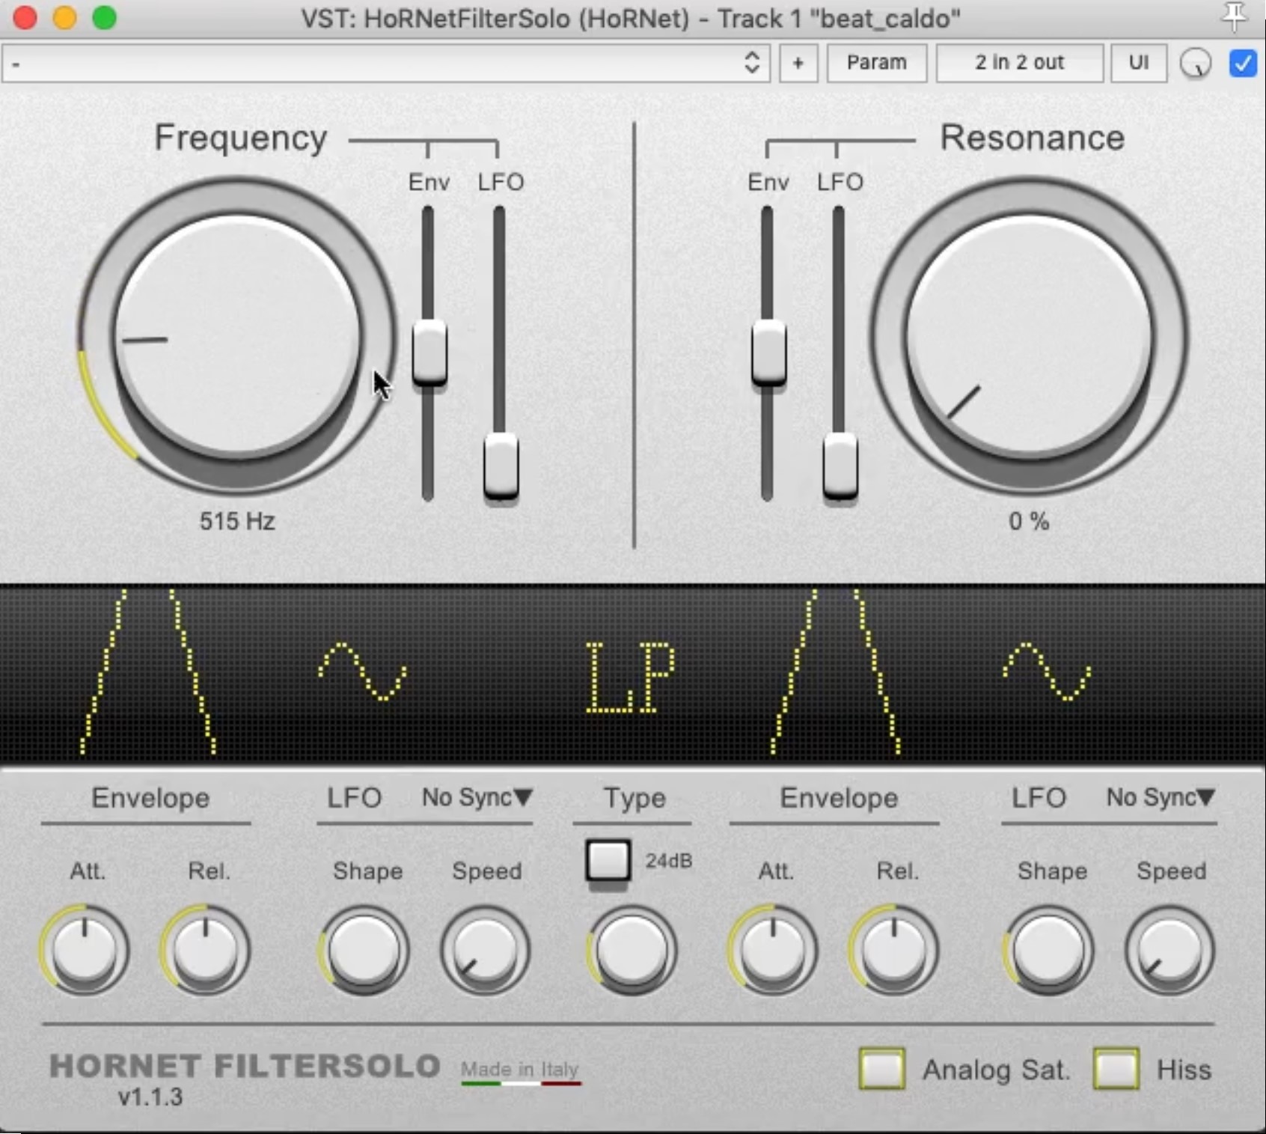Click the preset dropdown stepper arrows
The height and width of the screenshot is (1134, 1266).
(752, 63)
